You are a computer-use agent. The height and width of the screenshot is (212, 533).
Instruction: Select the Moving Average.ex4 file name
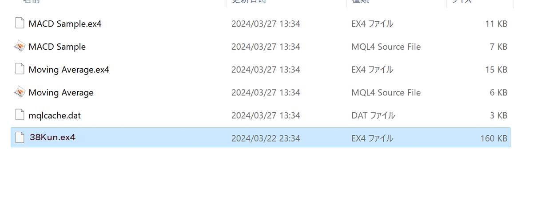point(69,70)
